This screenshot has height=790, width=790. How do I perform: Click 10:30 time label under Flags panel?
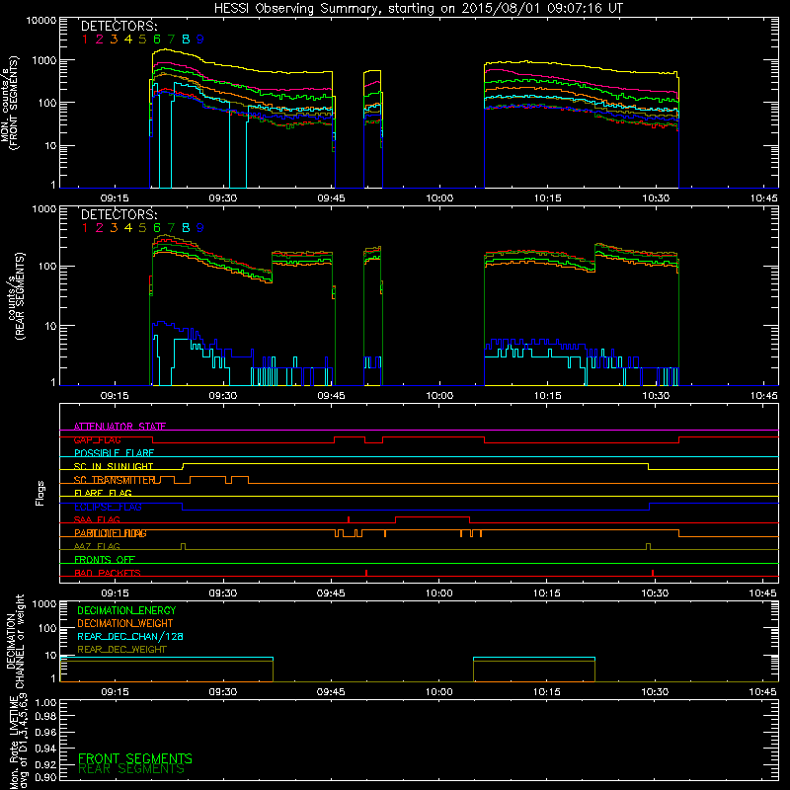click(x=655, y=593)
